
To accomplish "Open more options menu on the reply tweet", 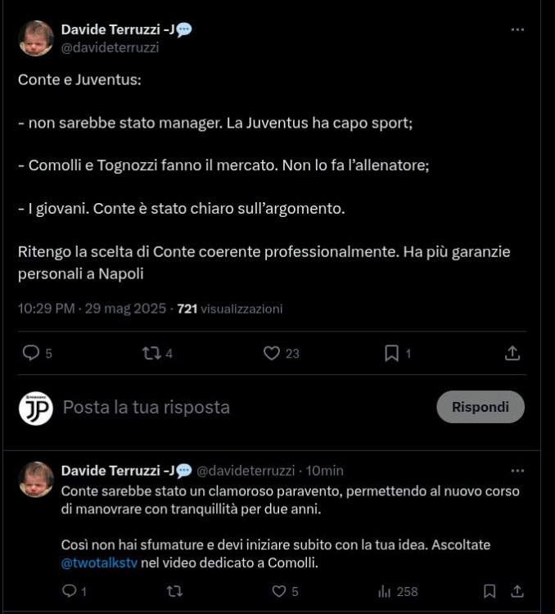I will pos(517,471).
